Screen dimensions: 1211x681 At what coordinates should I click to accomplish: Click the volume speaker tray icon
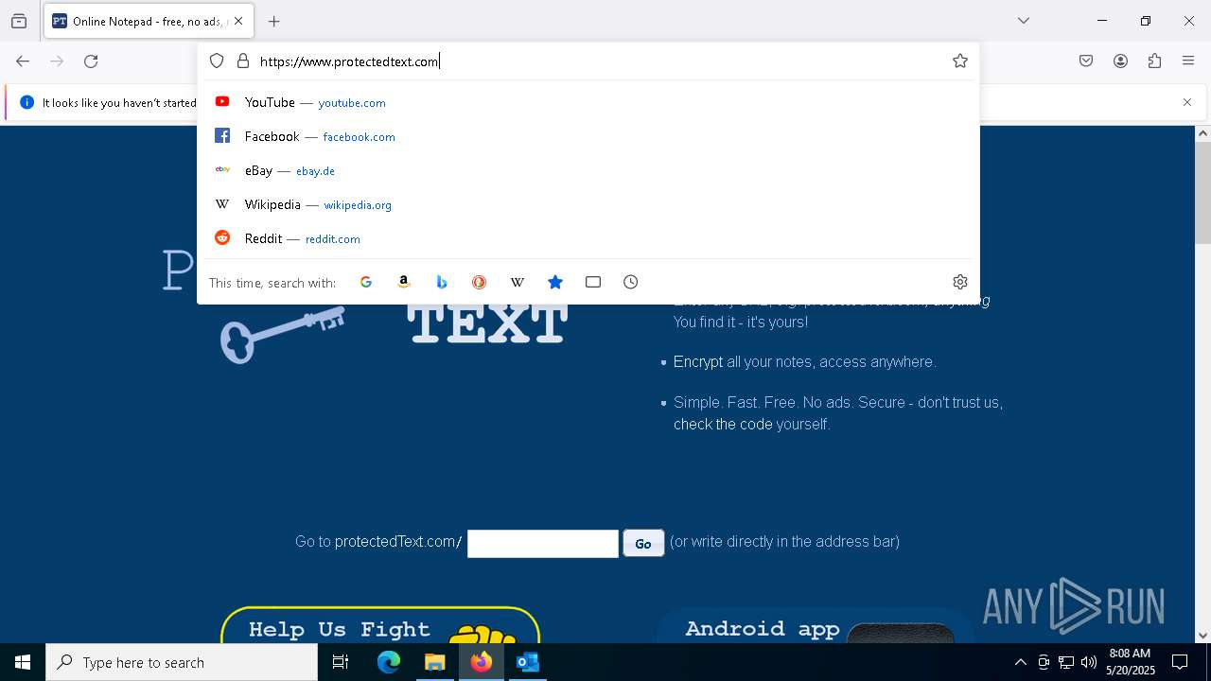pos(1089,662)
